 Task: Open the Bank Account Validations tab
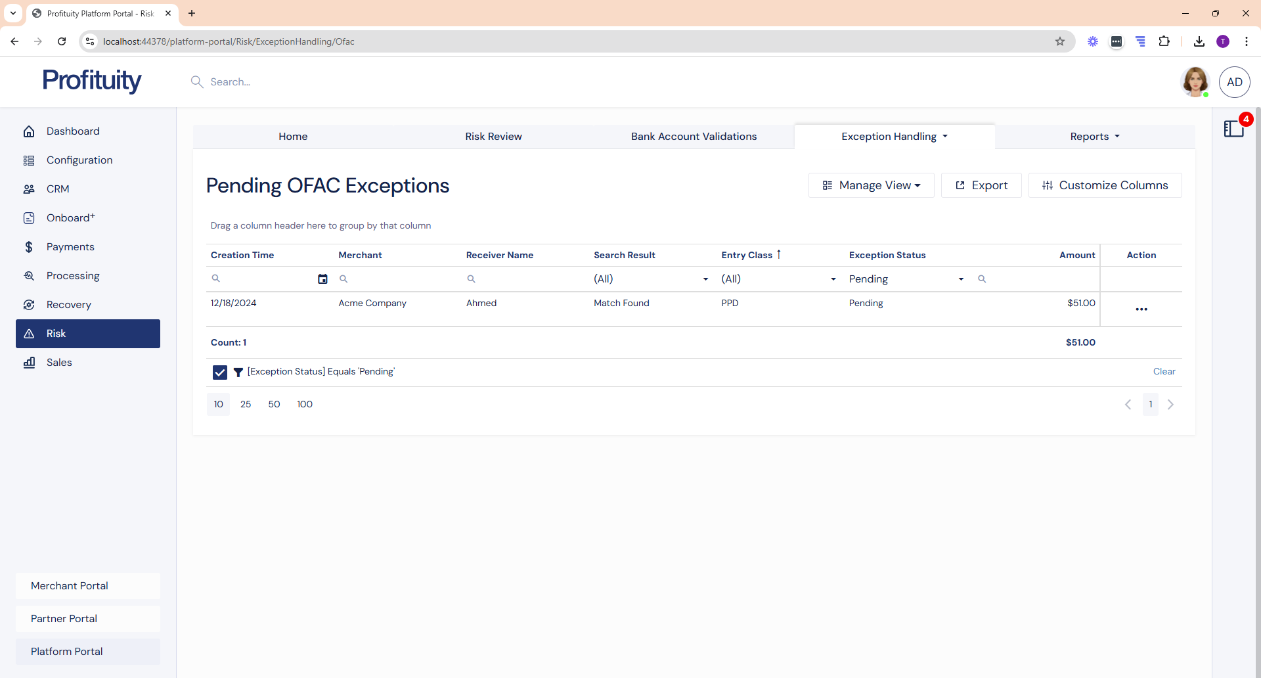point(694,137)
